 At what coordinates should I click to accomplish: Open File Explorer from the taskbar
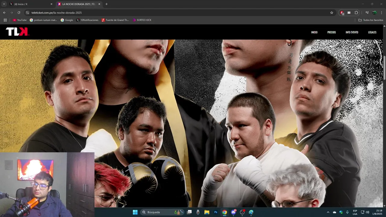pyautogui.click(x=207, y=212)
